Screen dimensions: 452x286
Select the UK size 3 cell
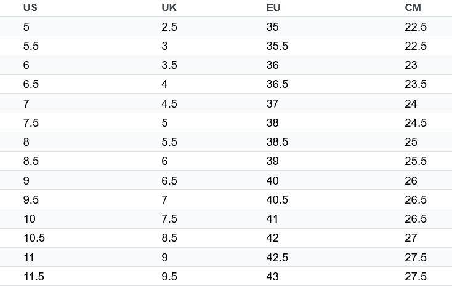click(x=164, y=46)
